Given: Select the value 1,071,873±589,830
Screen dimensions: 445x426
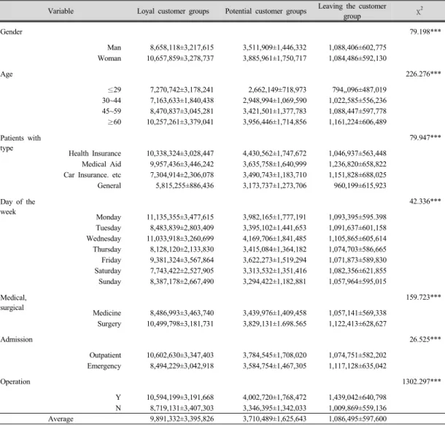Looking at the screenshot, I should coord(357,260).
